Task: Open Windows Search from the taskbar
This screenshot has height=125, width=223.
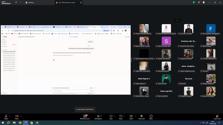Action: click(x=8, y=123)
